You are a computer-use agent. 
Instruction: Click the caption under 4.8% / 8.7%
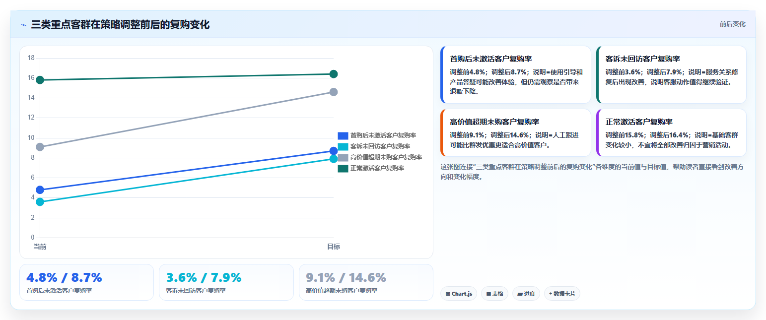tap(59, 291)
